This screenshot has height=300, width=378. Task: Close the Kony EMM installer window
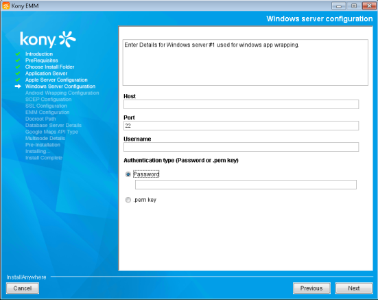click(369, 5)
